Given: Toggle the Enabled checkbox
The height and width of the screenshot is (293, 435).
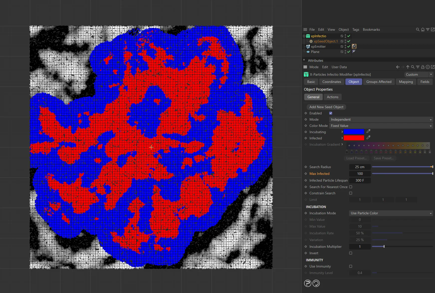Looking at the screenshot, I should point(331,113).
